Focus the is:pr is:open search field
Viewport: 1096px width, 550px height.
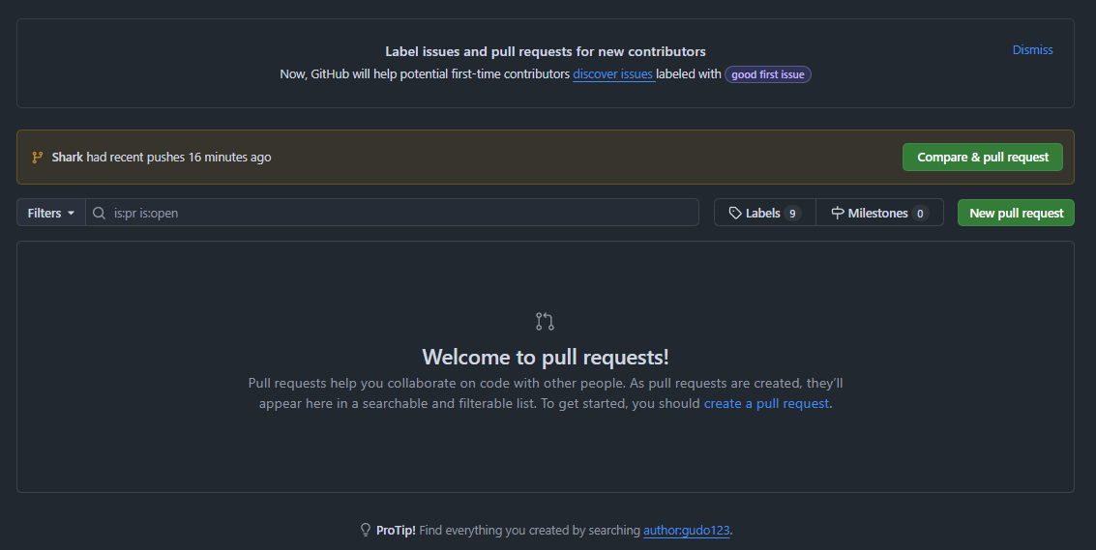[x=392, y=213]
